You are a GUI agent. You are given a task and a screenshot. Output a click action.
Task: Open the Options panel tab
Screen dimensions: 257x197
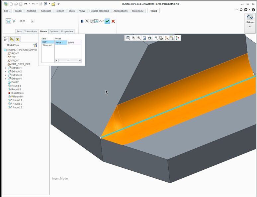(x=54, y=31)
